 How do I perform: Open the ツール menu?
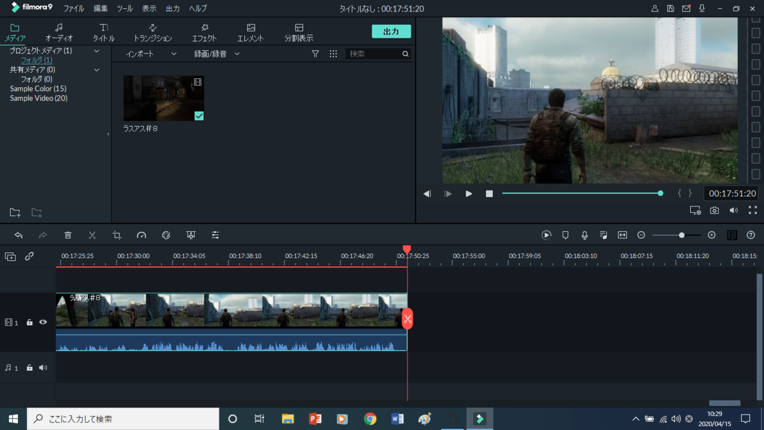(125, 9)
